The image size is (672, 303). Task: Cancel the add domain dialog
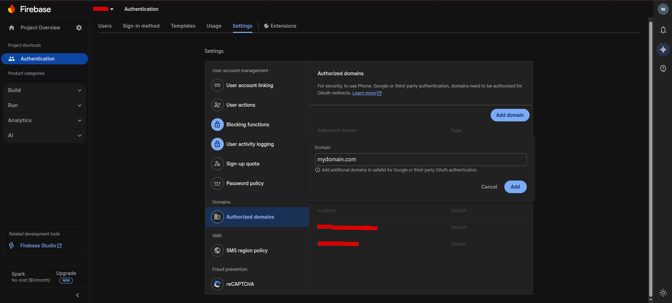(x=489, y=187)
